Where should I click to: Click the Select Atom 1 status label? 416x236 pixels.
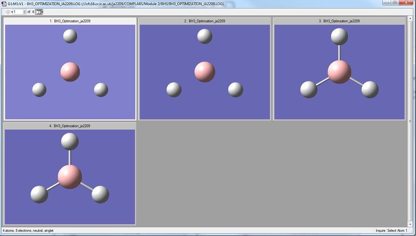click(397, 230)
